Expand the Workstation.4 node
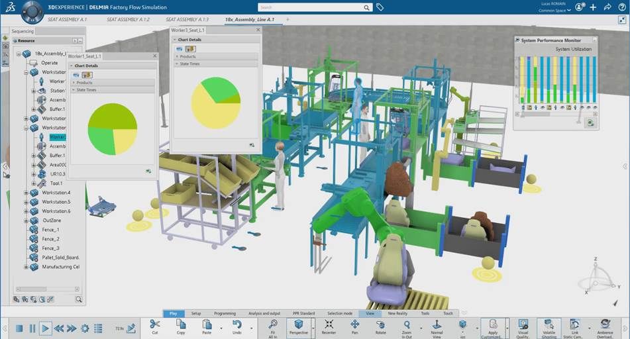The height and width of the screenshot is (339, 630). click(x=26, y=193)
